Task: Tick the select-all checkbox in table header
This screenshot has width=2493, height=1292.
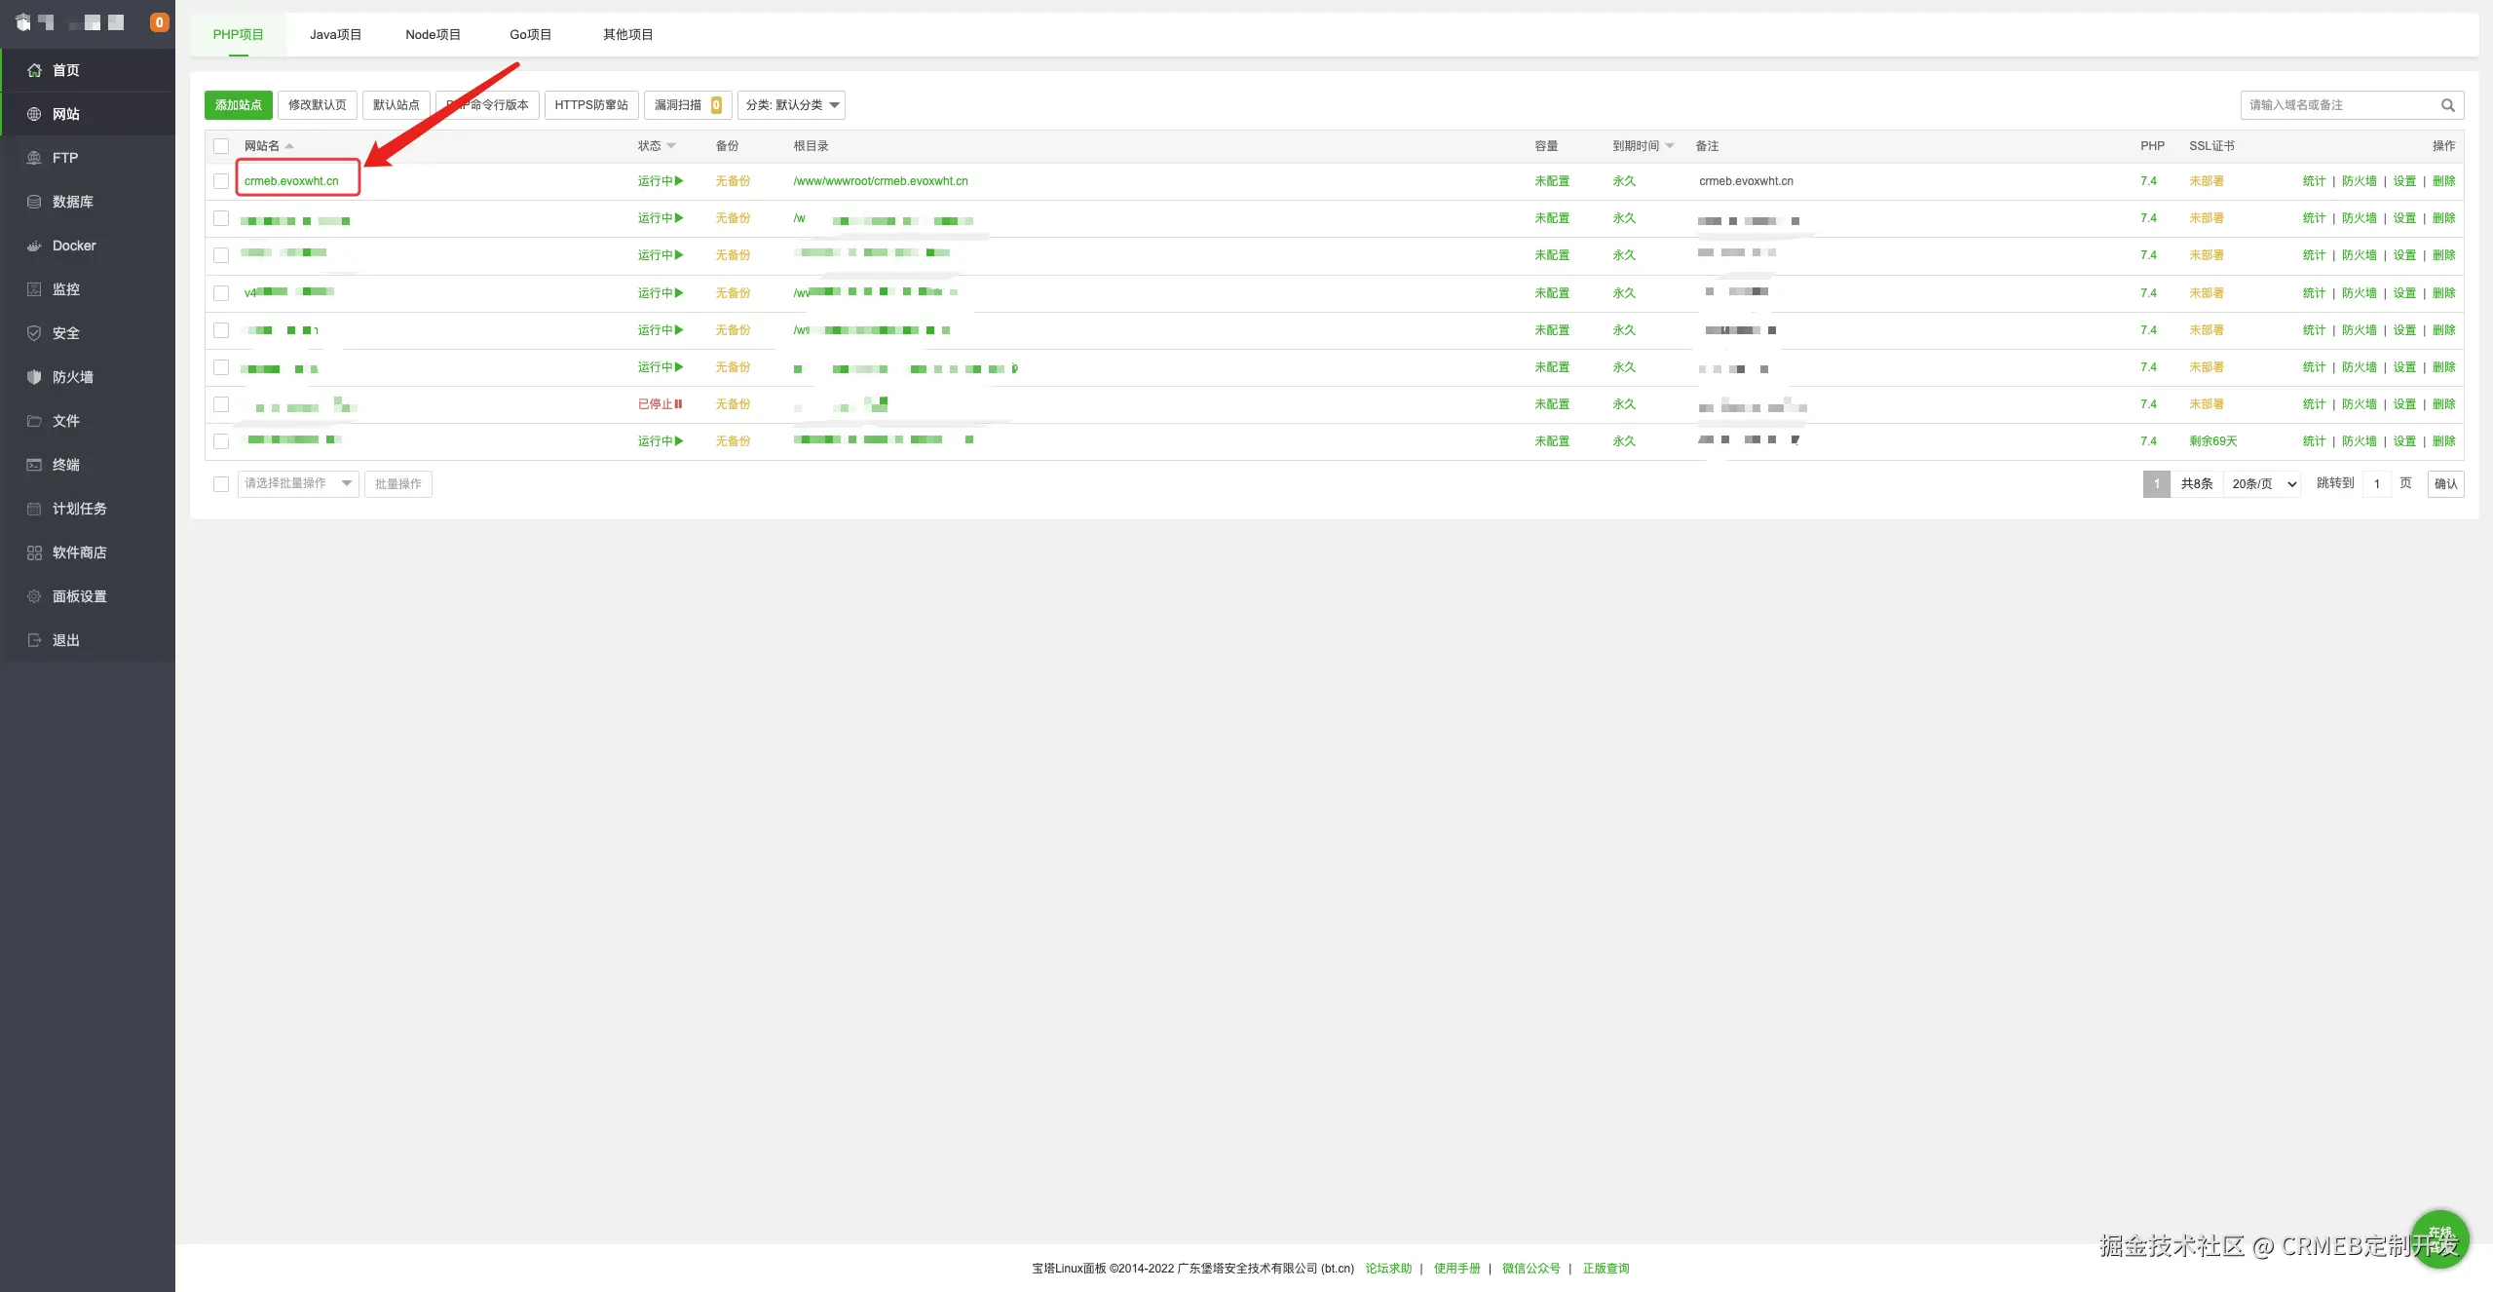Action: click(x=221, y=146)
